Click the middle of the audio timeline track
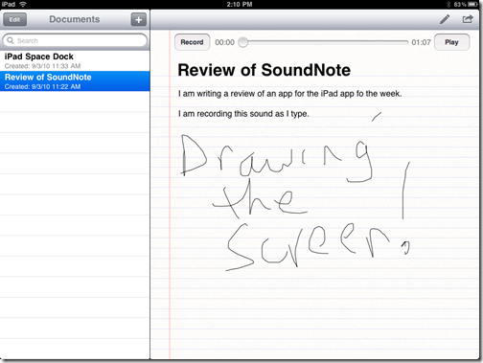Image resolution: width=483 pixels, height=363 pixels. click(x=323, y=42)
